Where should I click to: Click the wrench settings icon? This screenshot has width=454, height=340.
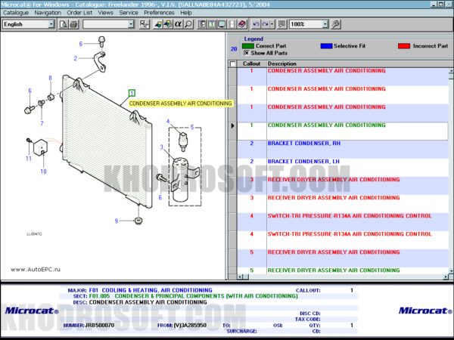pos(335,24)
